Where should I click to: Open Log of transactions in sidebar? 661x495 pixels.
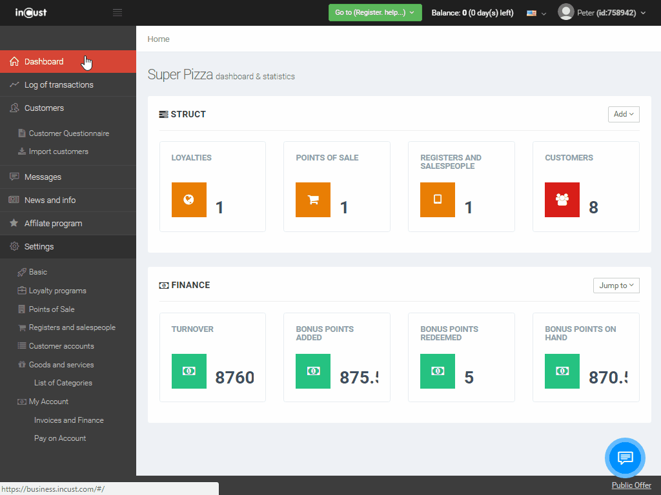tap(59, 85)
